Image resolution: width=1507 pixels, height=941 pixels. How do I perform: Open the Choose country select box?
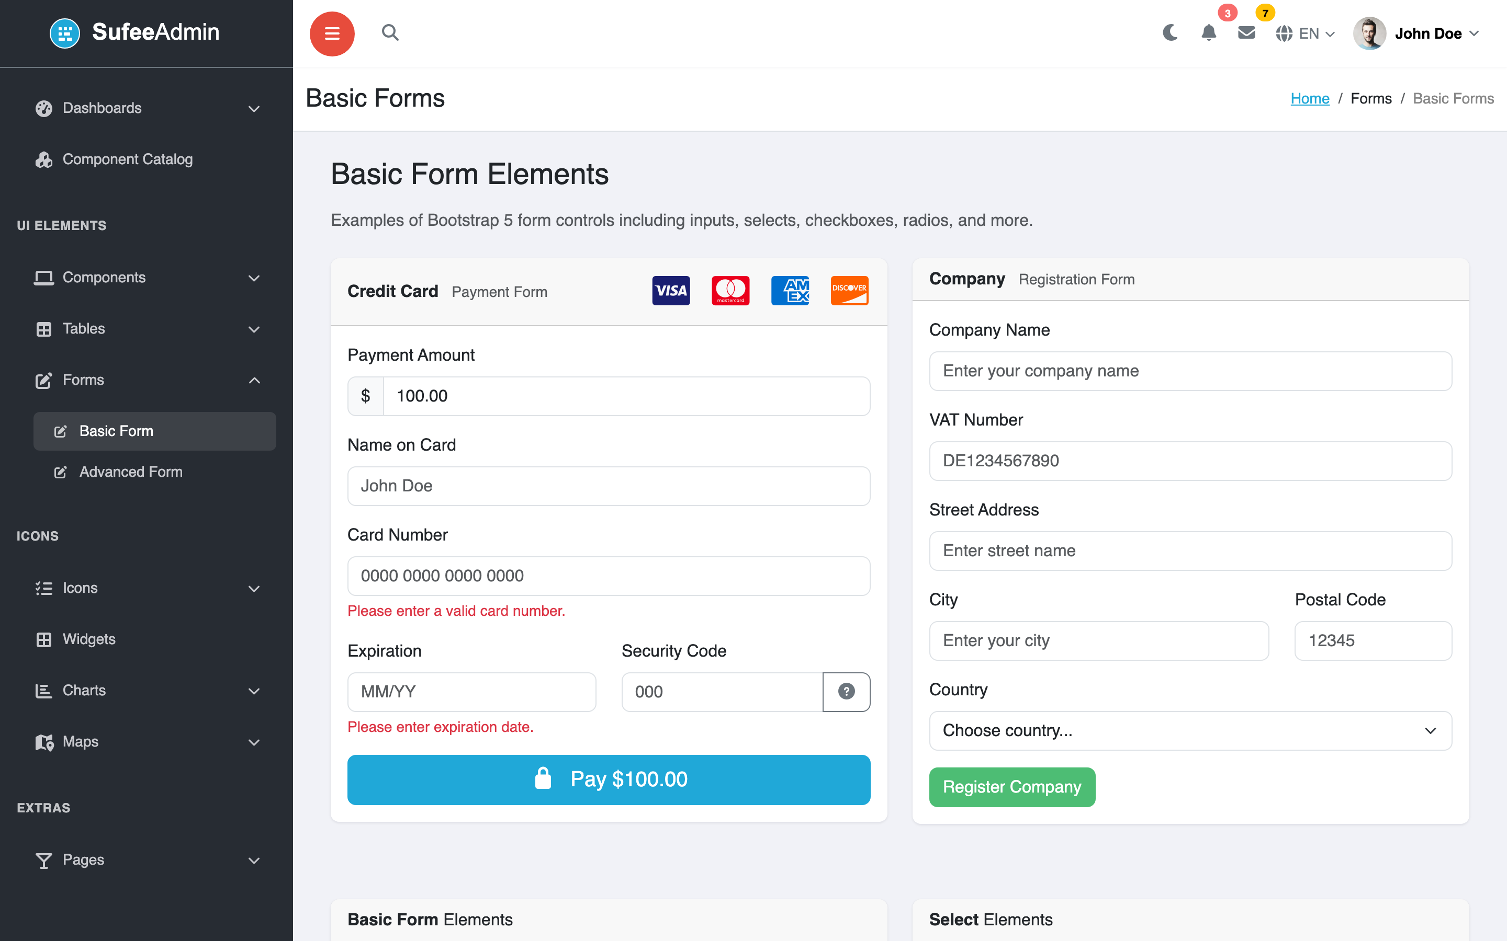pos(1190,731)
